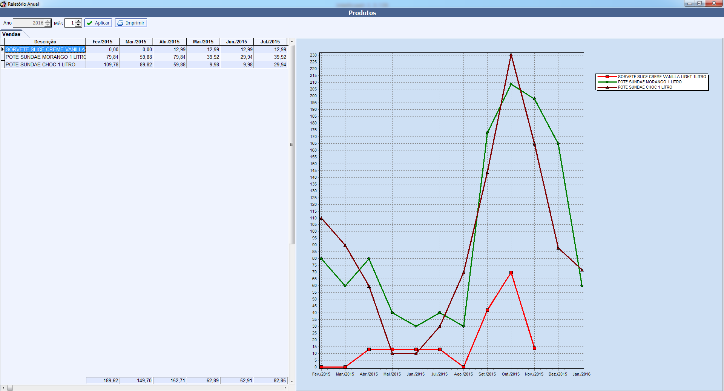The width and height of the screenshot is (724, 391).
Task: Click the Descrição column header
Action: (x=45, y=42)
